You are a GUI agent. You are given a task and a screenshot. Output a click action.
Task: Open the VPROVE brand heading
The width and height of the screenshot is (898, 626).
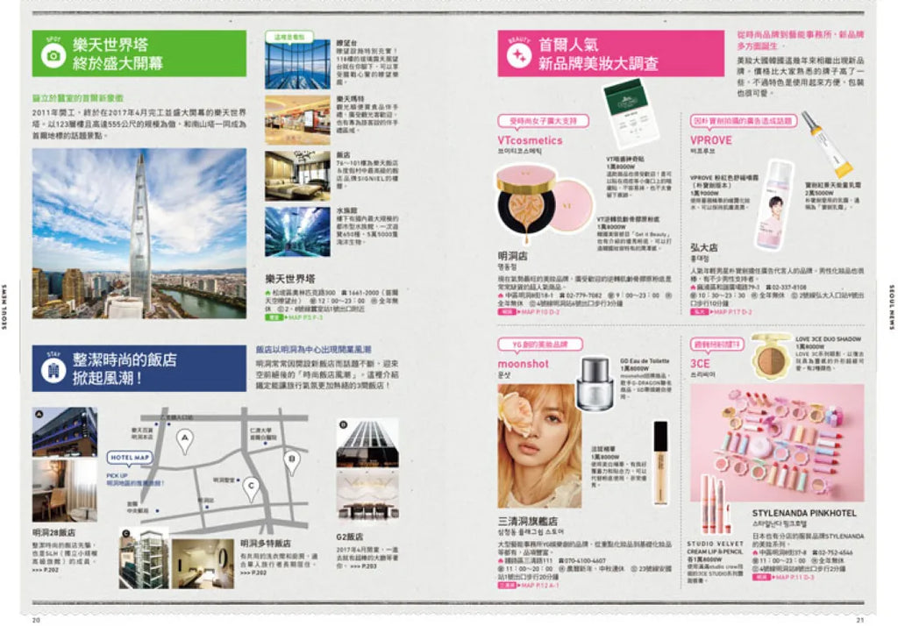tap(709, 140)
